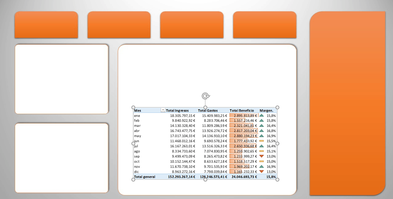Click the yellow dash indicator in ago row
393x199 pixels.
tap(262, 151)
